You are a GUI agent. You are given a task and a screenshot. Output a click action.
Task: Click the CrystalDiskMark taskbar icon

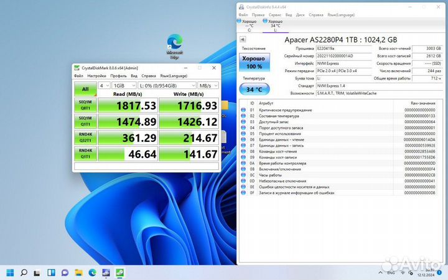[x=119, y=273]
